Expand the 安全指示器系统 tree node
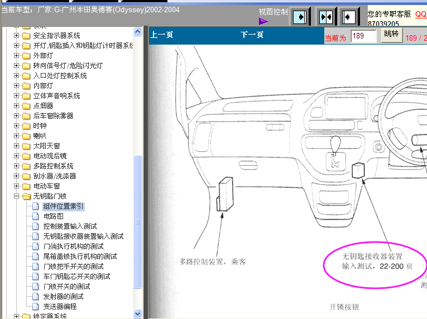 [16, 35]
